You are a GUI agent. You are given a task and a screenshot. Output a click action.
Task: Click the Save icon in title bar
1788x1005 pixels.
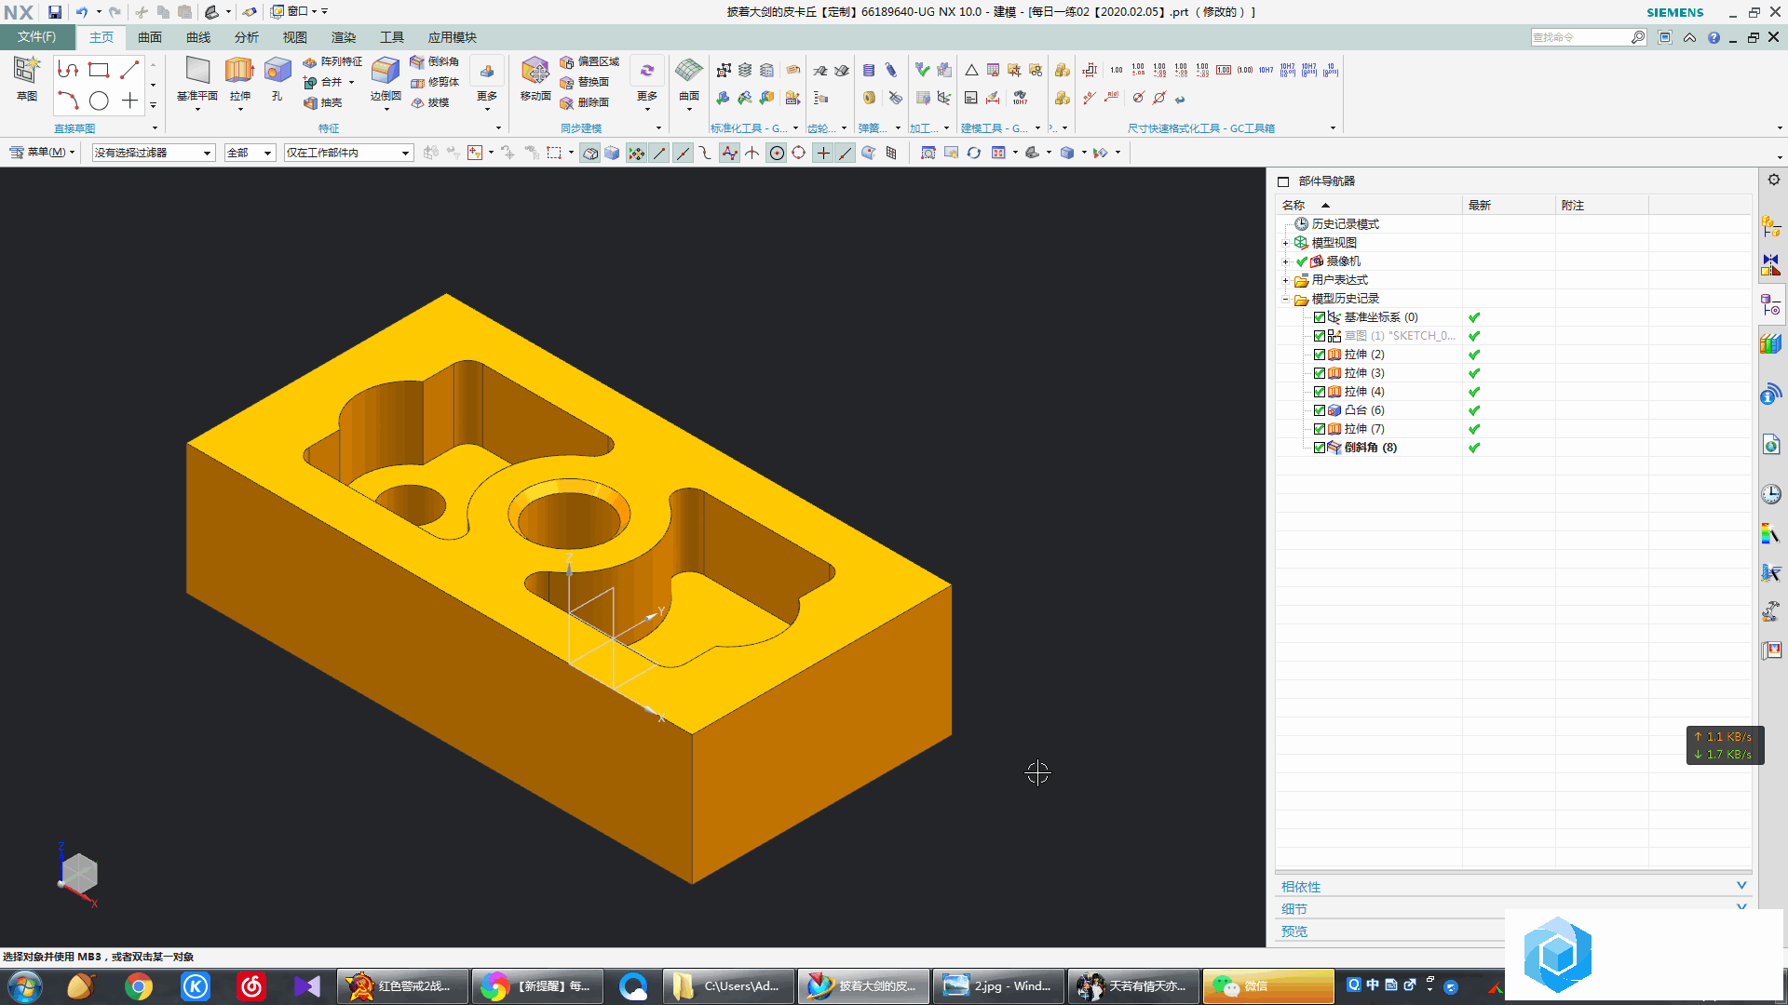click(55, 12)
